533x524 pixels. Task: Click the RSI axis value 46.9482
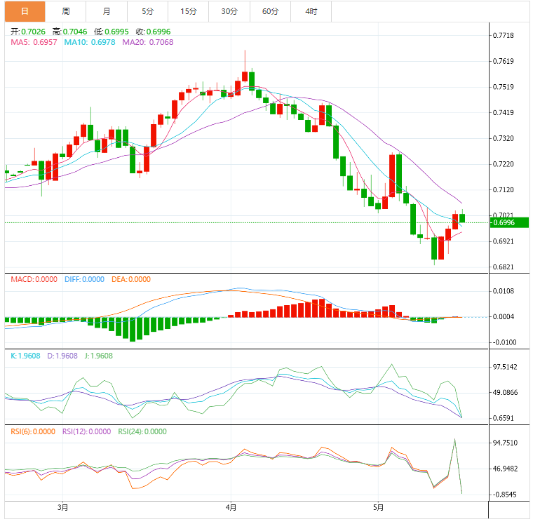pyautogui.click(x=505, y=469)
